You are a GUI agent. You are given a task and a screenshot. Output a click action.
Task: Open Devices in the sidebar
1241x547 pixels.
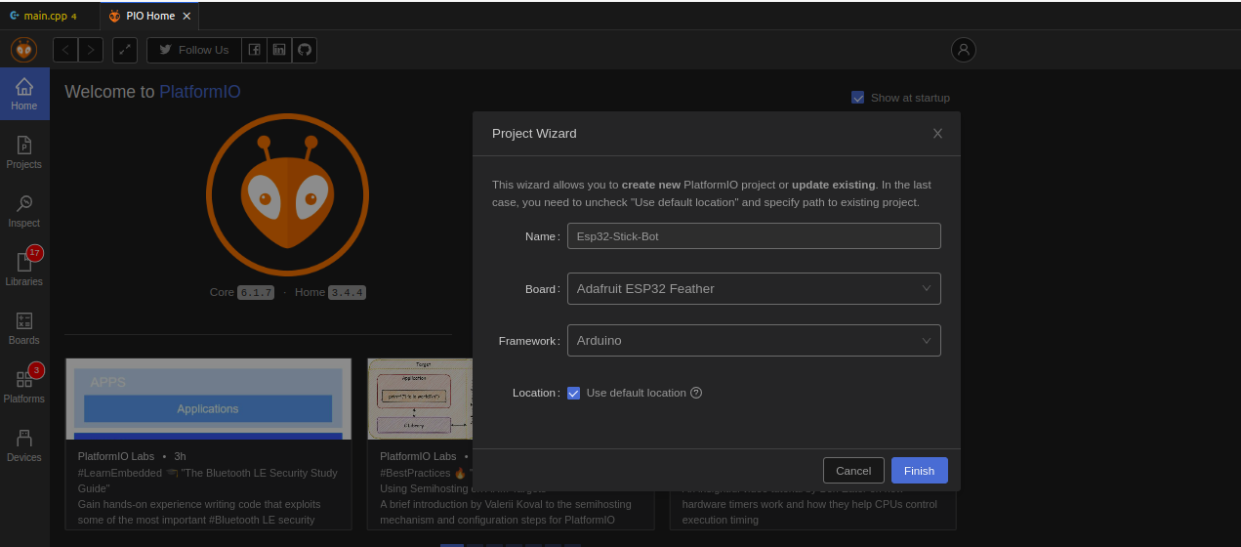[x=24, y=445]
